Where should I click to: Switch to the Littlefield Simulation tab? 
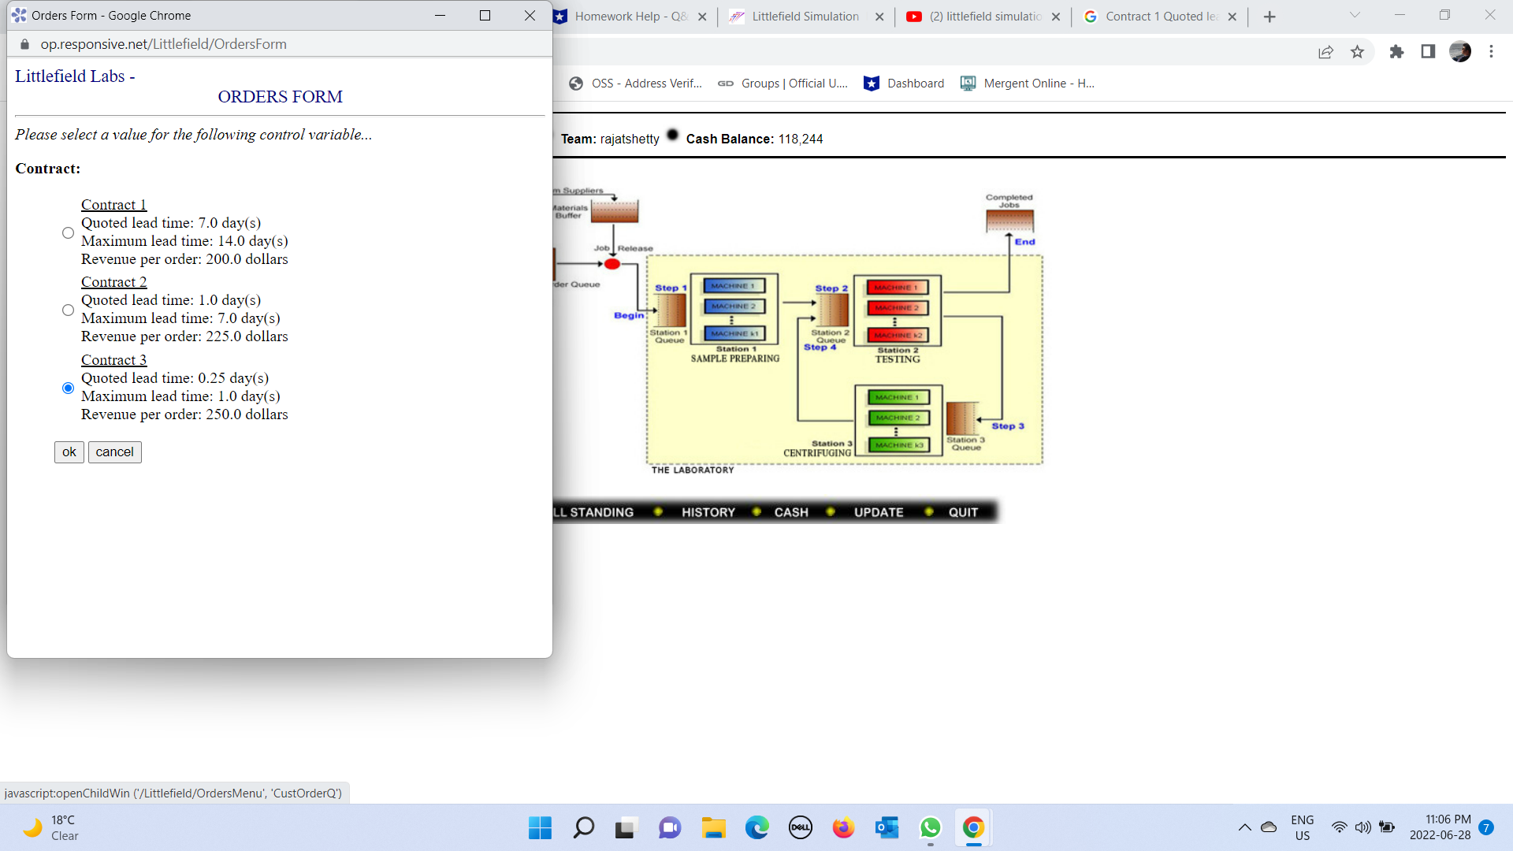coord(805,17)
